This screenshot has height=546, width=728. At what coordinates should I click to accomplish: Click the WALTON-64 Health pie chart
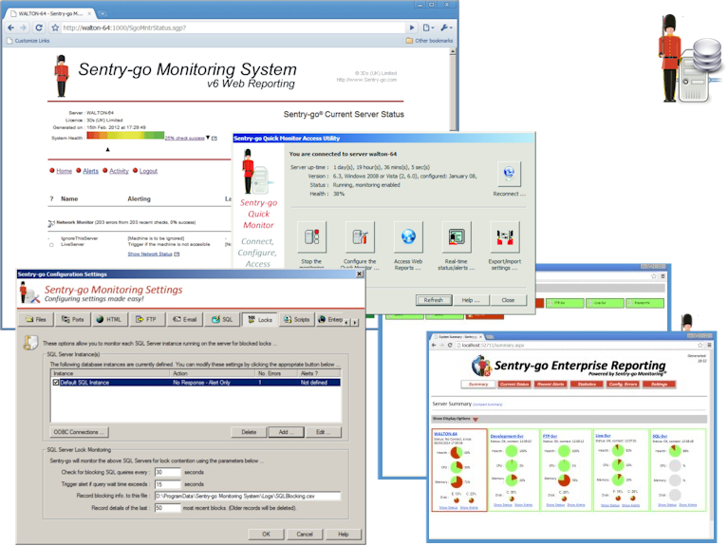point(457,452)
